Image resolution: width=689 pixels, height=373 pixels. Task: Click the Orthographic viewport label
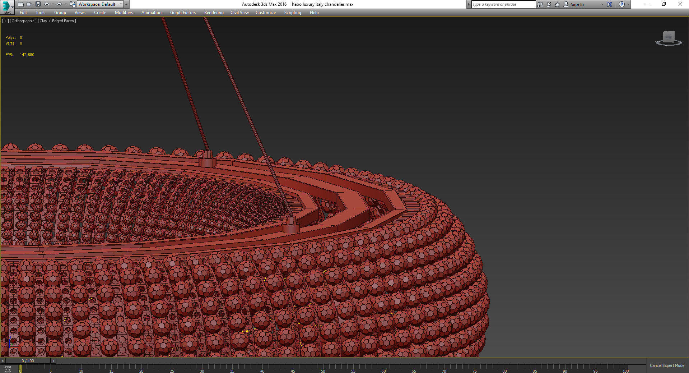(x=23, y=21)
